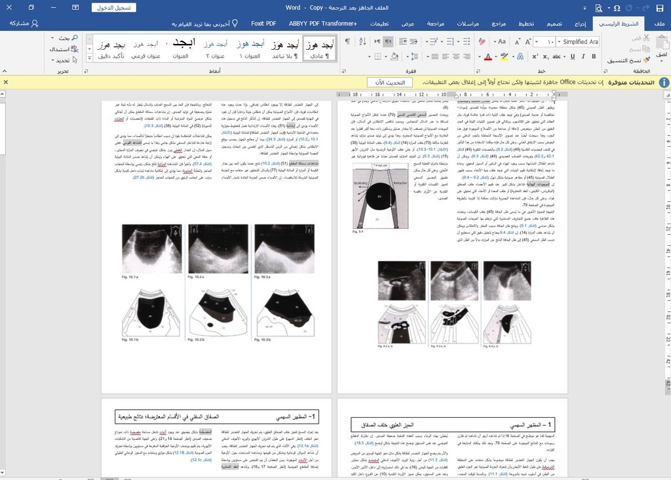671x480 pixels.
Task: Apply the yellow text highlight color
Action: point(504,56)
